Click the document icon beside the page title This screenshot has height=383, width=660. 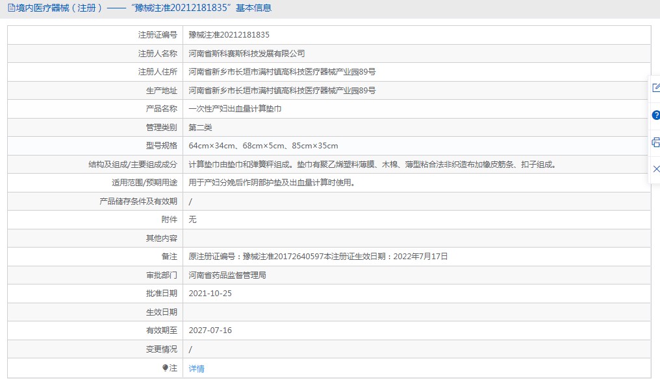(x=11, y=8)
